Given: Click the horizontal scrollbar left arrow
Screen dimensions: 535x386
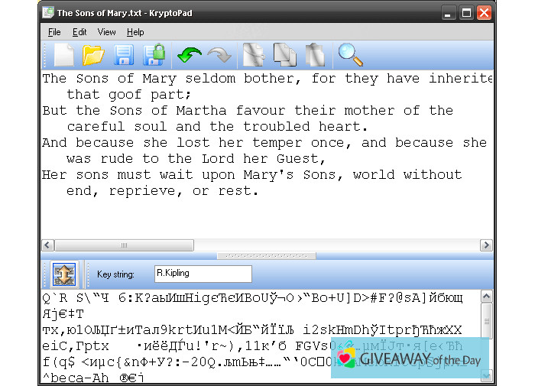Looking at the screenshot, I should [47, 245].
